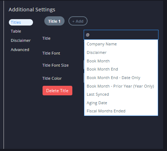Pick Book Month - Prior Year (Year Only)
Screen dimensions: 167x151
(121, 86)
